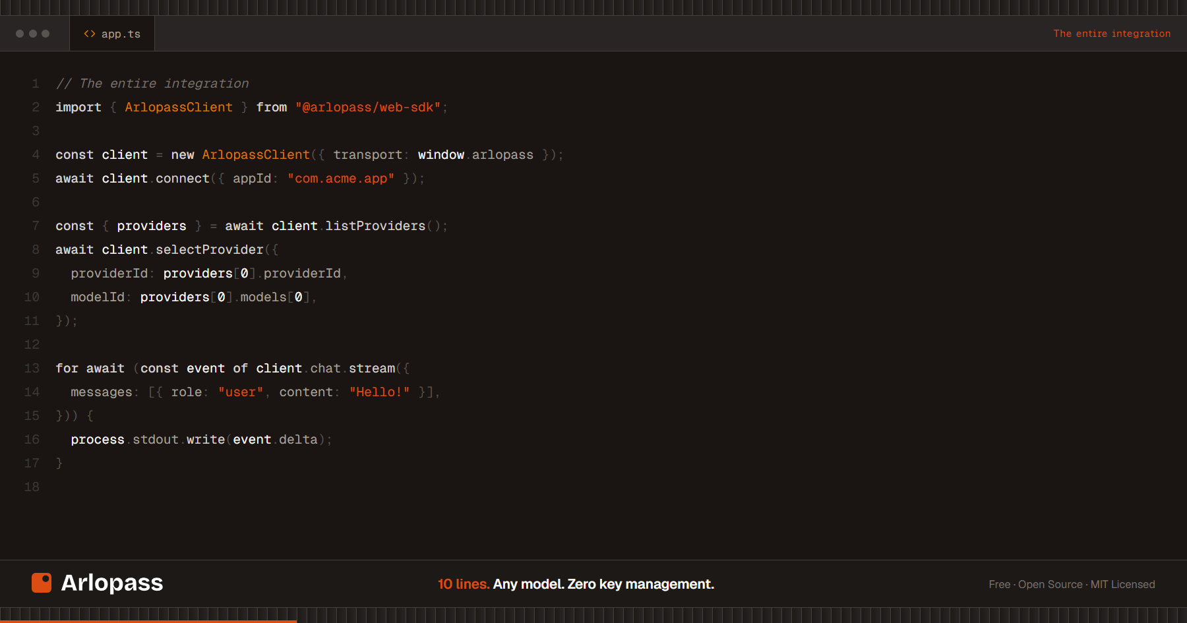The width and height of the screenshot is (1187, 623).
Task: Click the "Hello!" content string
Action: coord(380,392)
